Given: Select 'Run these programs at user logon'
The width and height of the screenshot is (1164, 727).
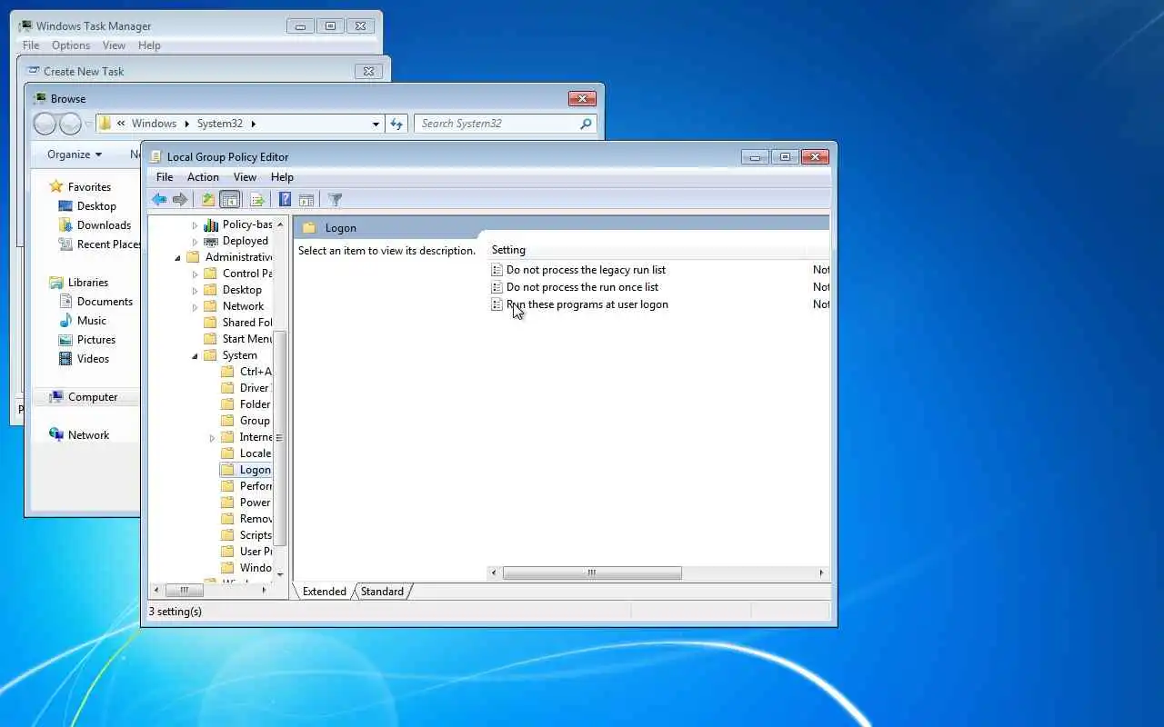Looking at the screenshot, I should click(x=587, y=304).
